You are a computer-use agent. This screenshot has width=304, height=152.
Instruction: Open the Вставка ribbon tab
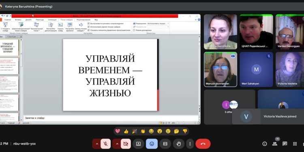point(18,20)
